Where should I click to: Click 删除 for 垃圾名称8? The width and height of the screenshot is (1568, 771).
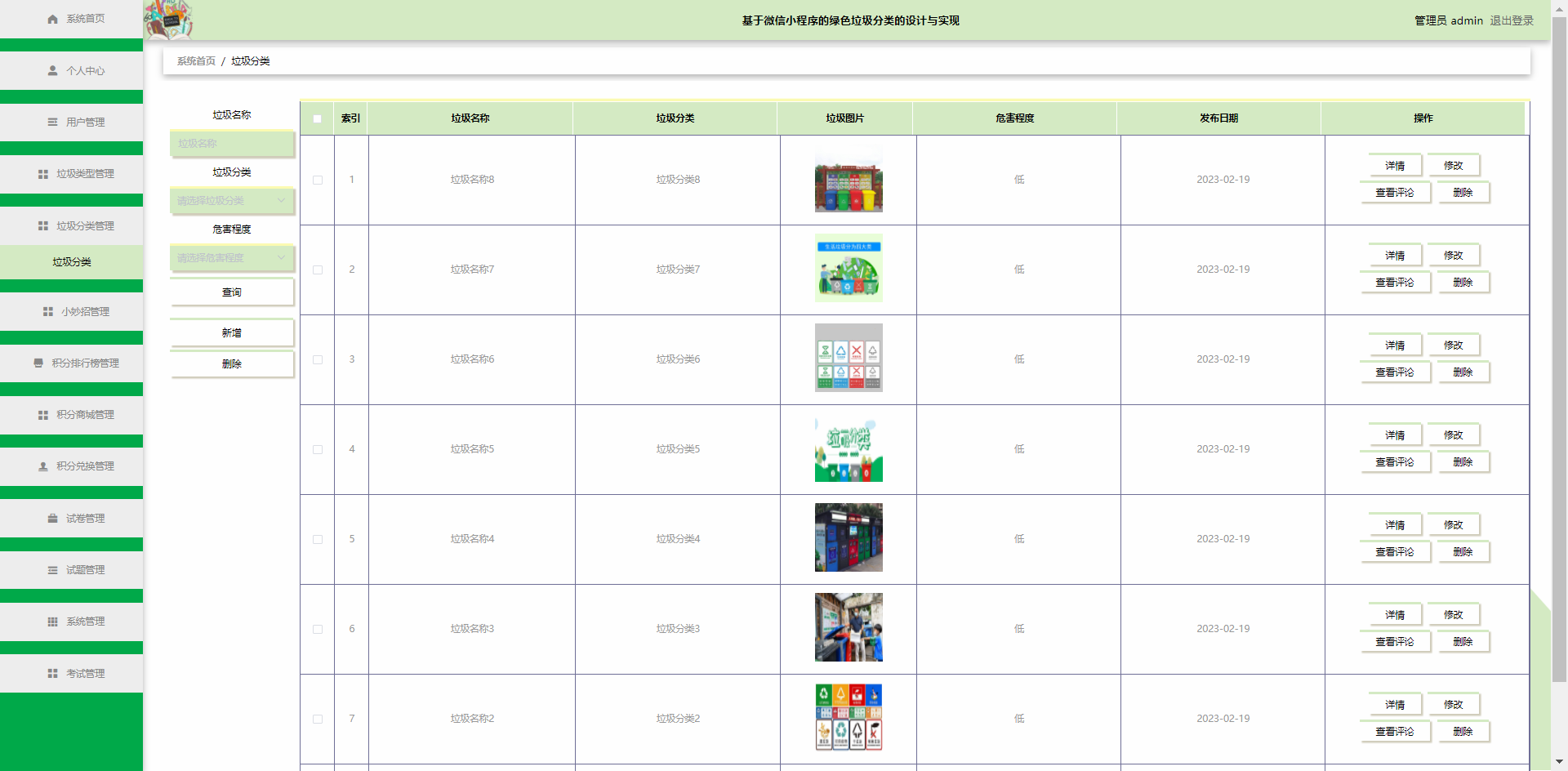[x=1463, y=193]
